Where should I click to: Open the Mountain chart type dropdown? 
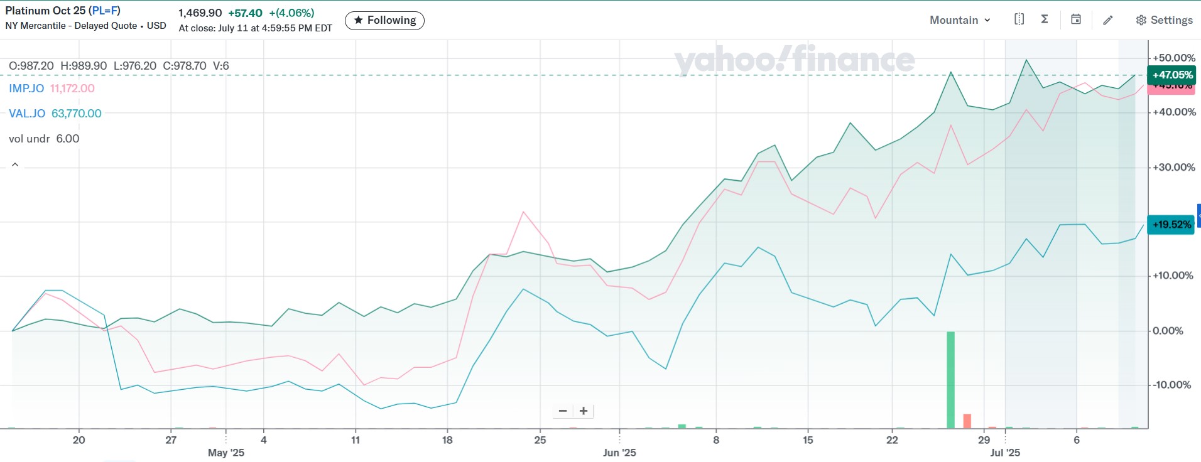click(x=960, y=20)
